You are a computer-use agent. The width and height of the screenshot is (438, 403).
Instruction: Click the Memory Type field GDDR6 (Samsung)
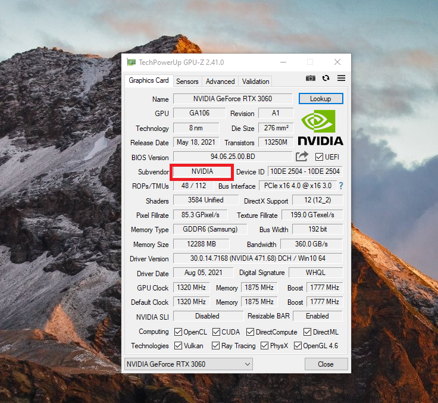tap(210, 229)
